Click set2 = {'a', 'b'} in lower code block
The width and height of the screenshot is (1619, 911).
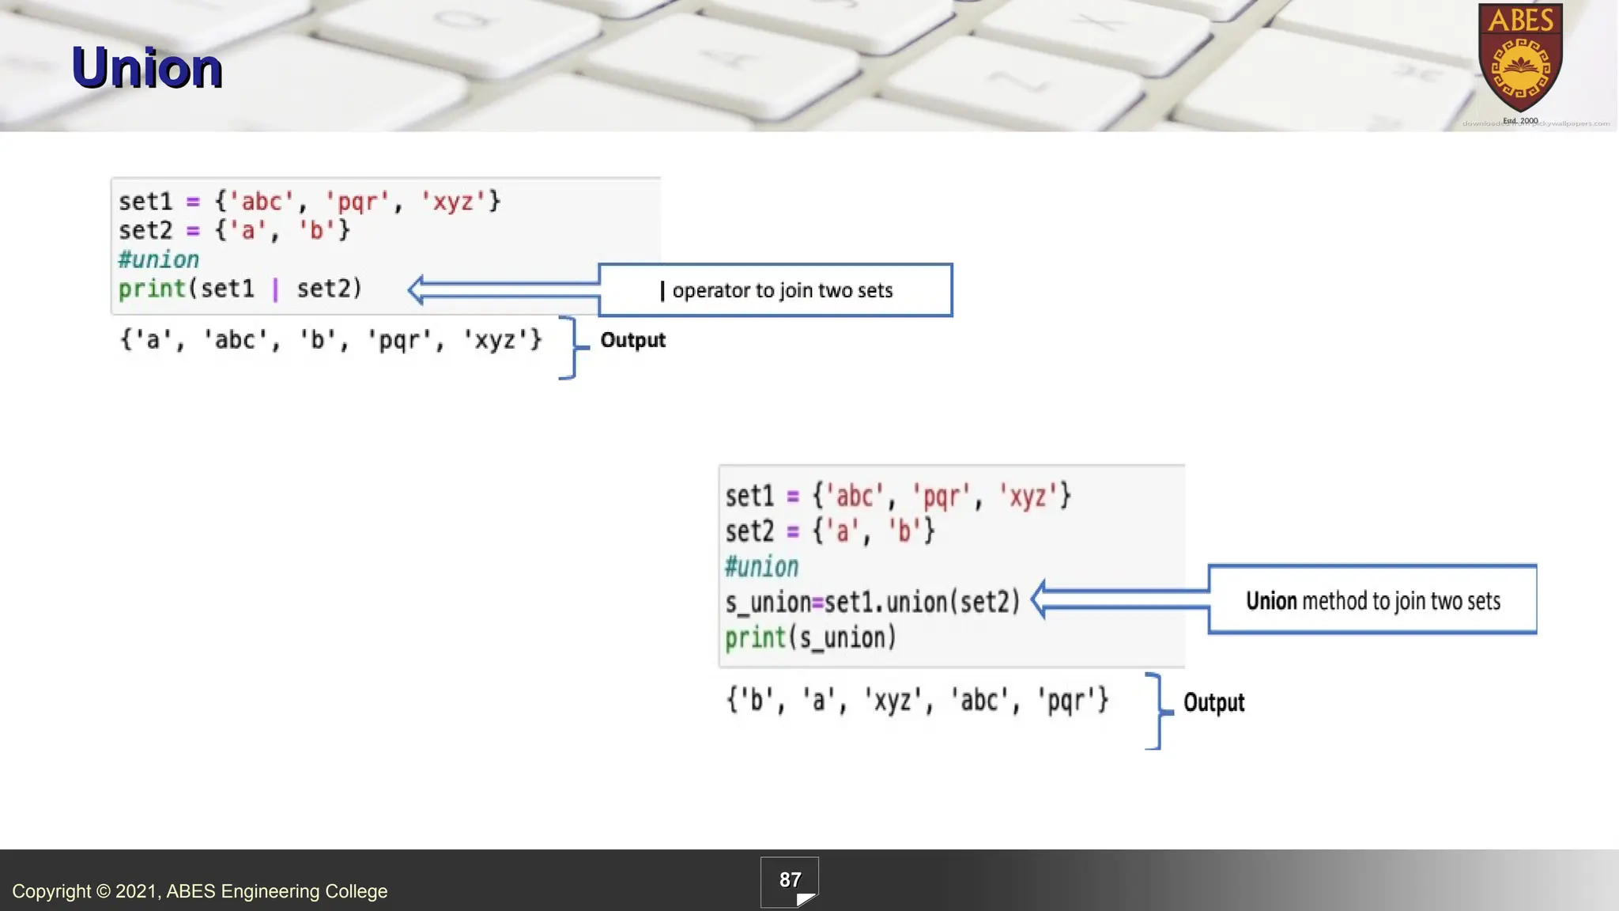click(x=830, y=531)
